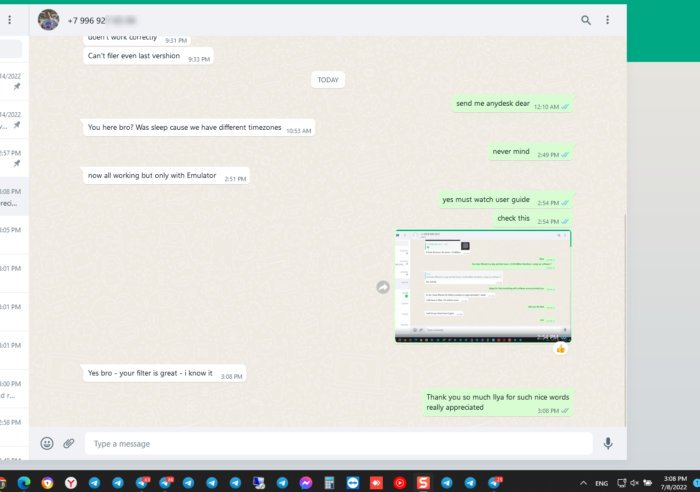Attach a file with the paperclip icon

tap(68, 443)
